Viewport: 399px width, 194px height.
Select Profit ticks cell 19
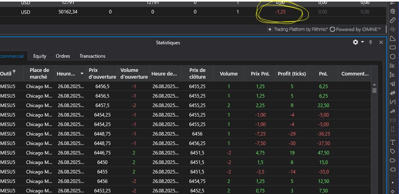(292, 153)
